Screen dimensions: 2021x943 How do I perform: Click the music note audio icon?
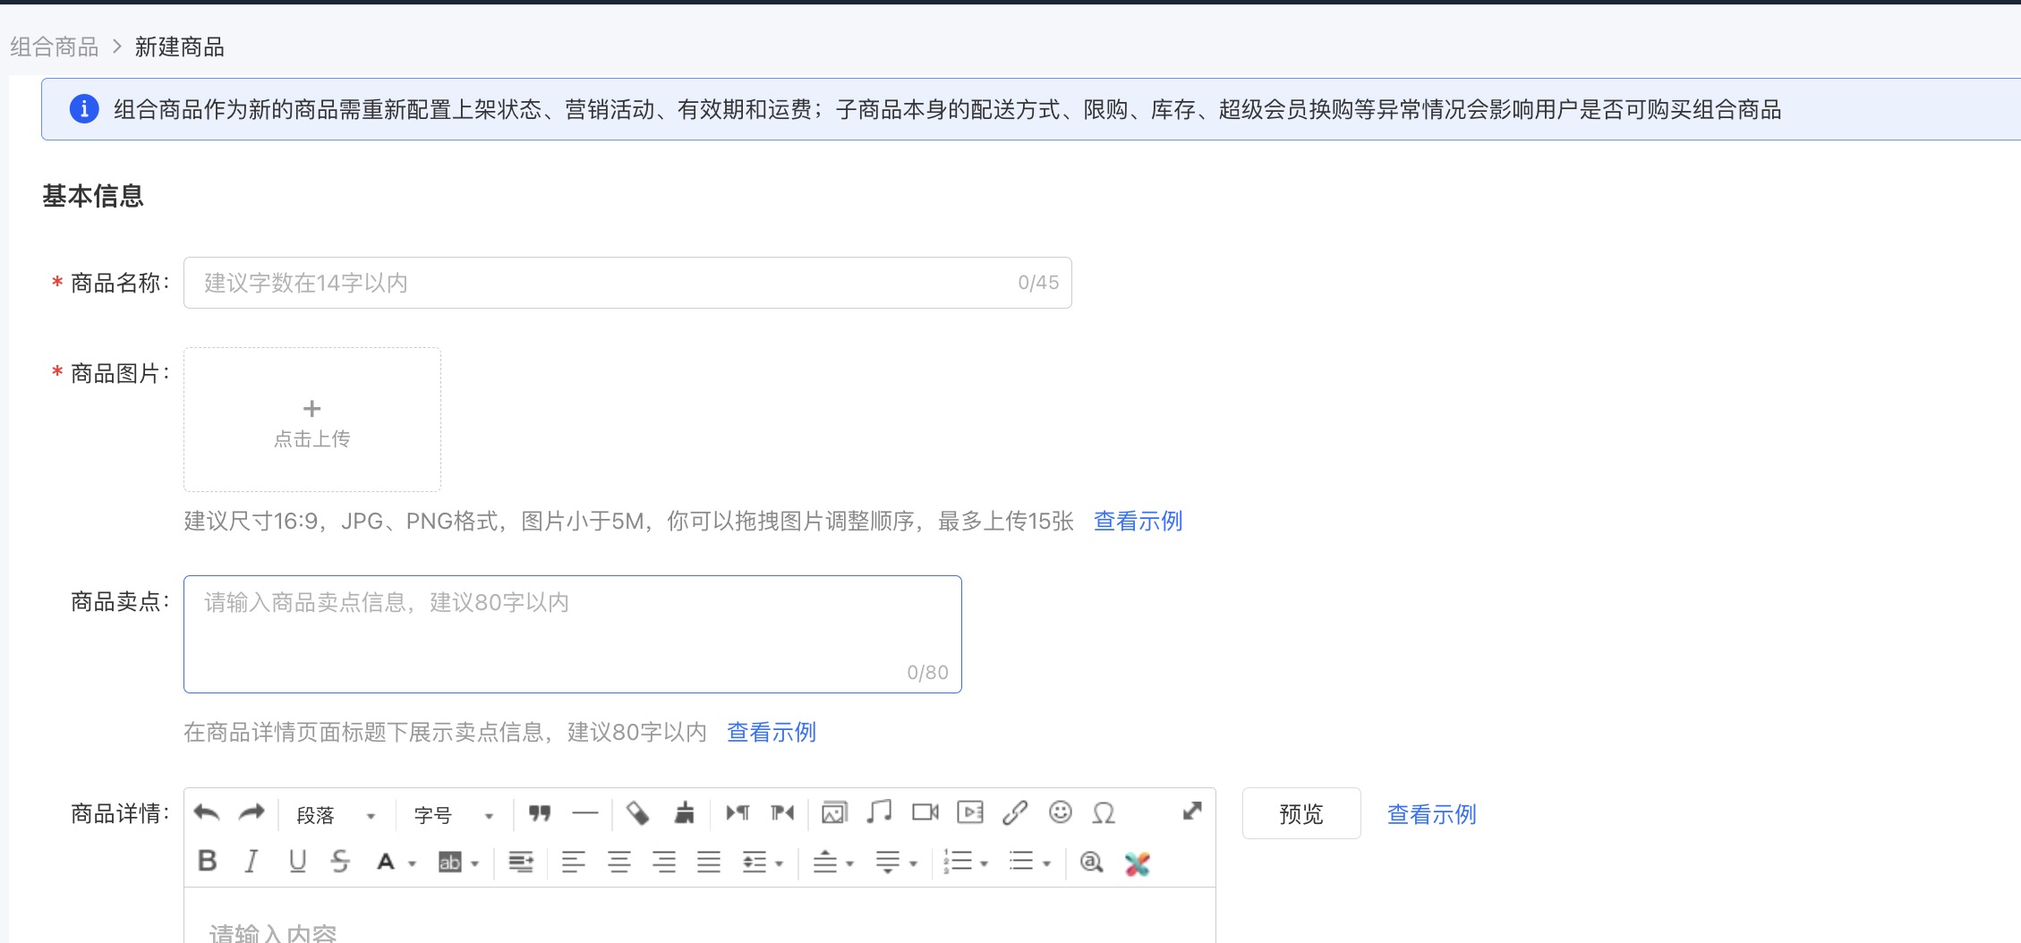(x=879, y=812)
